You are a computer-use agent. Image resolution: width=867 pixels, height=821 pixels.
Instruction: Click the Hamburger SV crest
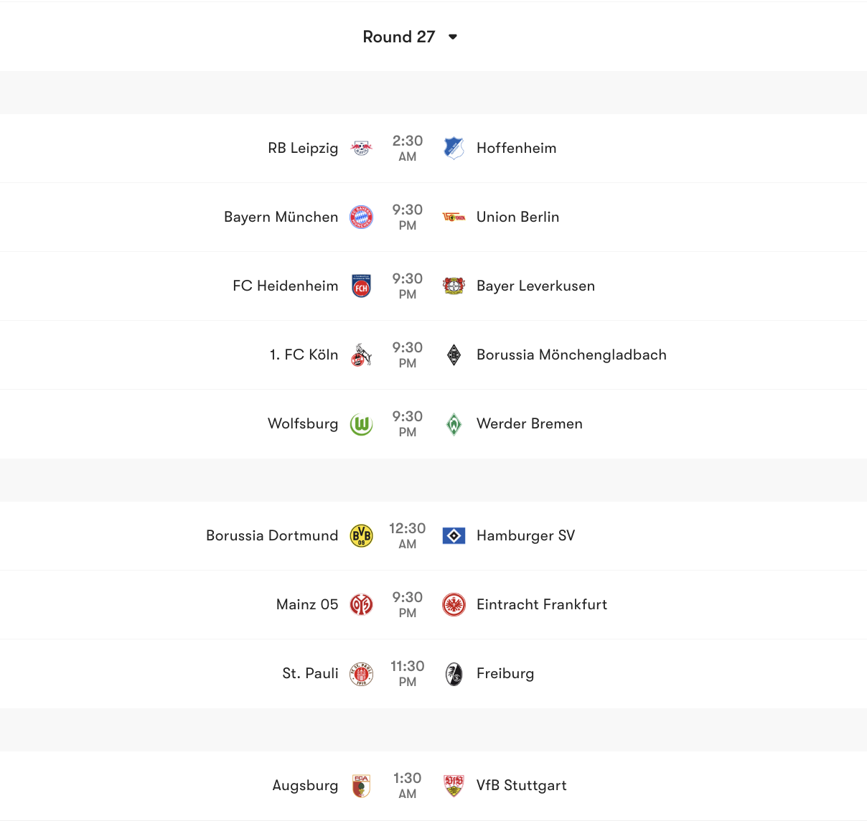click(x=454, y=535)
